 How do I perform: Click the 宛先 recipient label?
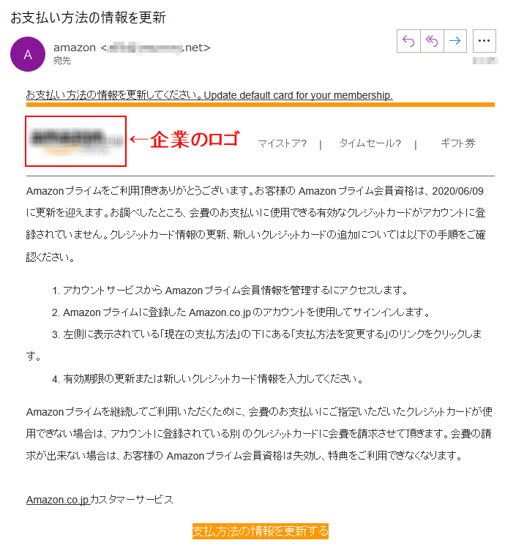[62, 61]
